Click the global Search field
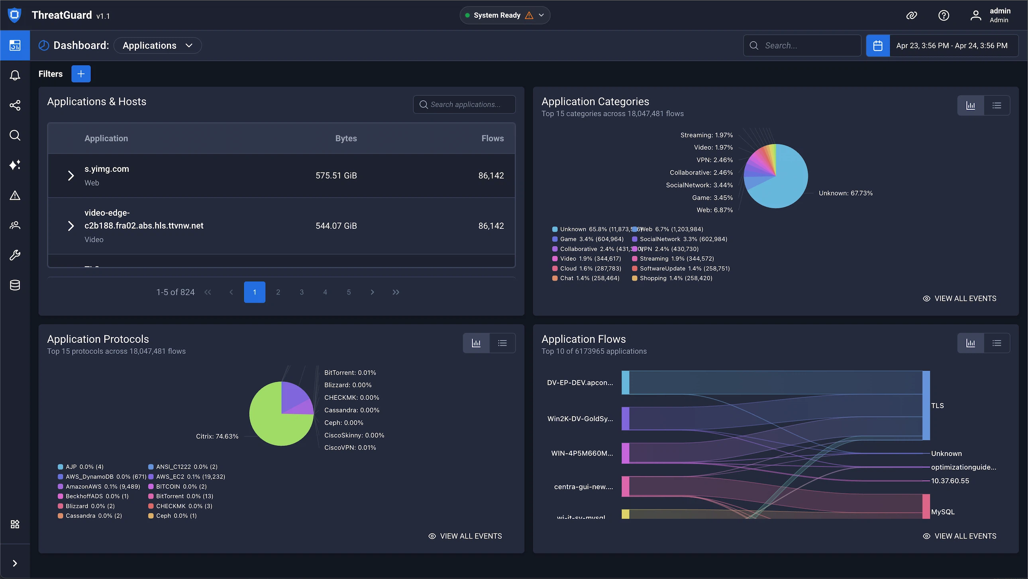 tap(802, 45)
